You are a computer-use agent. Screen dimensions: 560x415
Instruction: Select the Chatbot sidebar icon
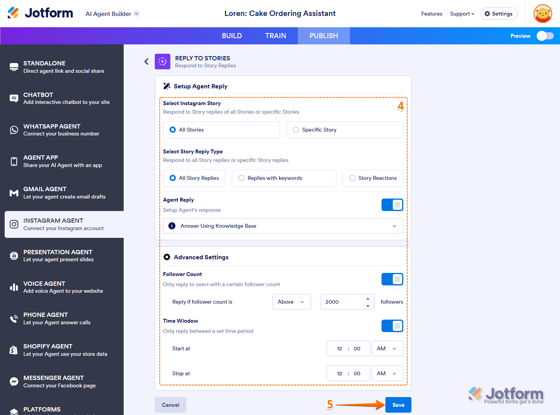point(14,98)
